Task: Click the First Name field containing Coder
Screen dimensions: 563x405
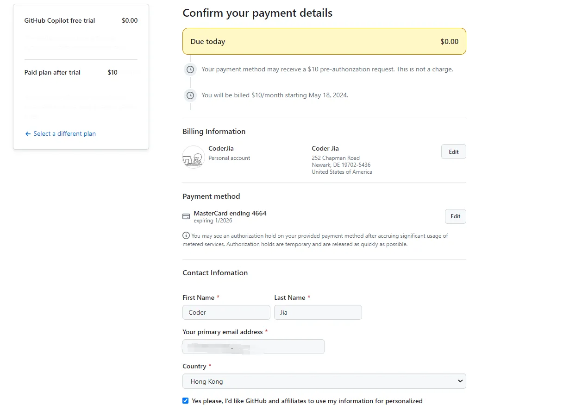Action: tap(226, 312)
